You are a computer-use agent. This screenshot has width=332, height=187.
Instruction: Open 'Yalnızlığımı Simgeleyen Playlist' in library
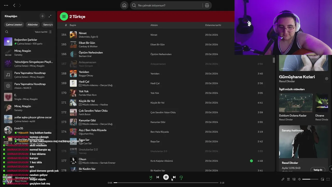point(29,64)
